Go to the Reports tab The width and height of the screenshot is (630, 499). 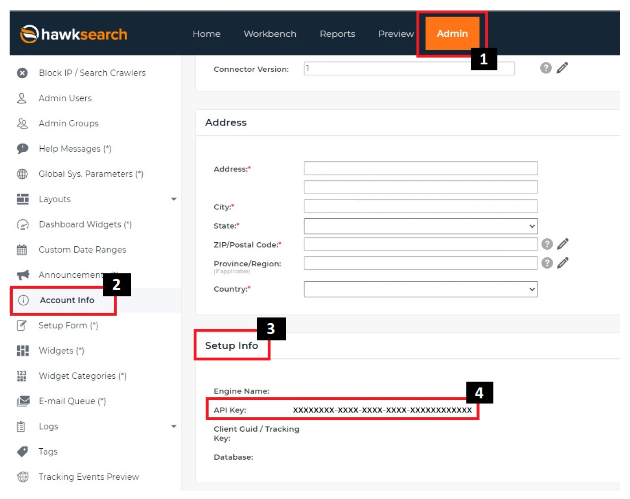tap(337, 34)
